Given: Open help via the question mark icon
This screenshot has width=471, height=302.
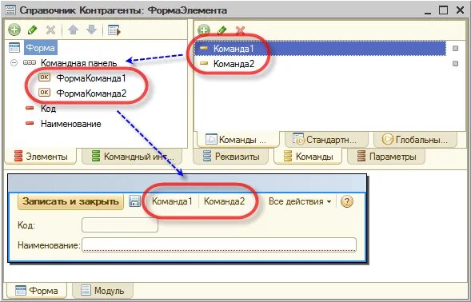Looking at the screenshot, I should pyautogui.click(x=347, y=201).
